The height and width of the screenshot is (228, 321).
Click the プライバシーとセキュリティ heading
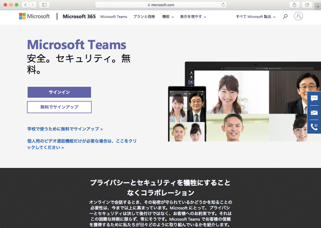[x=160, y=188]
